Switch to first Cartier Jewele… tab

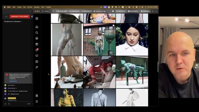click(62, 11)
